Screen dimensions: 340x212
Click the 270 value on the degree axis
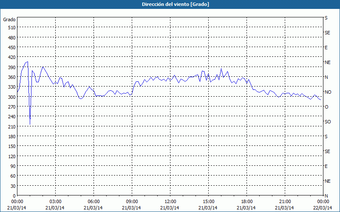(12, 107)
